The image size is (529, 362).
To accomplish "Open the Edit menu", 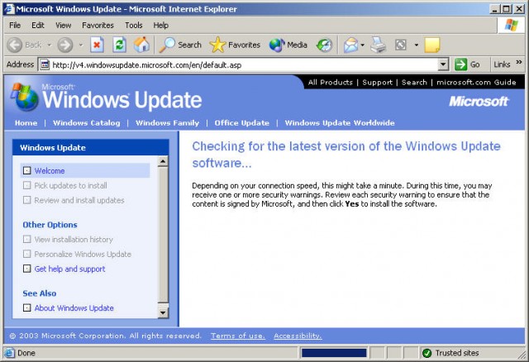I will pyautogui.click(x=38, y=26).
